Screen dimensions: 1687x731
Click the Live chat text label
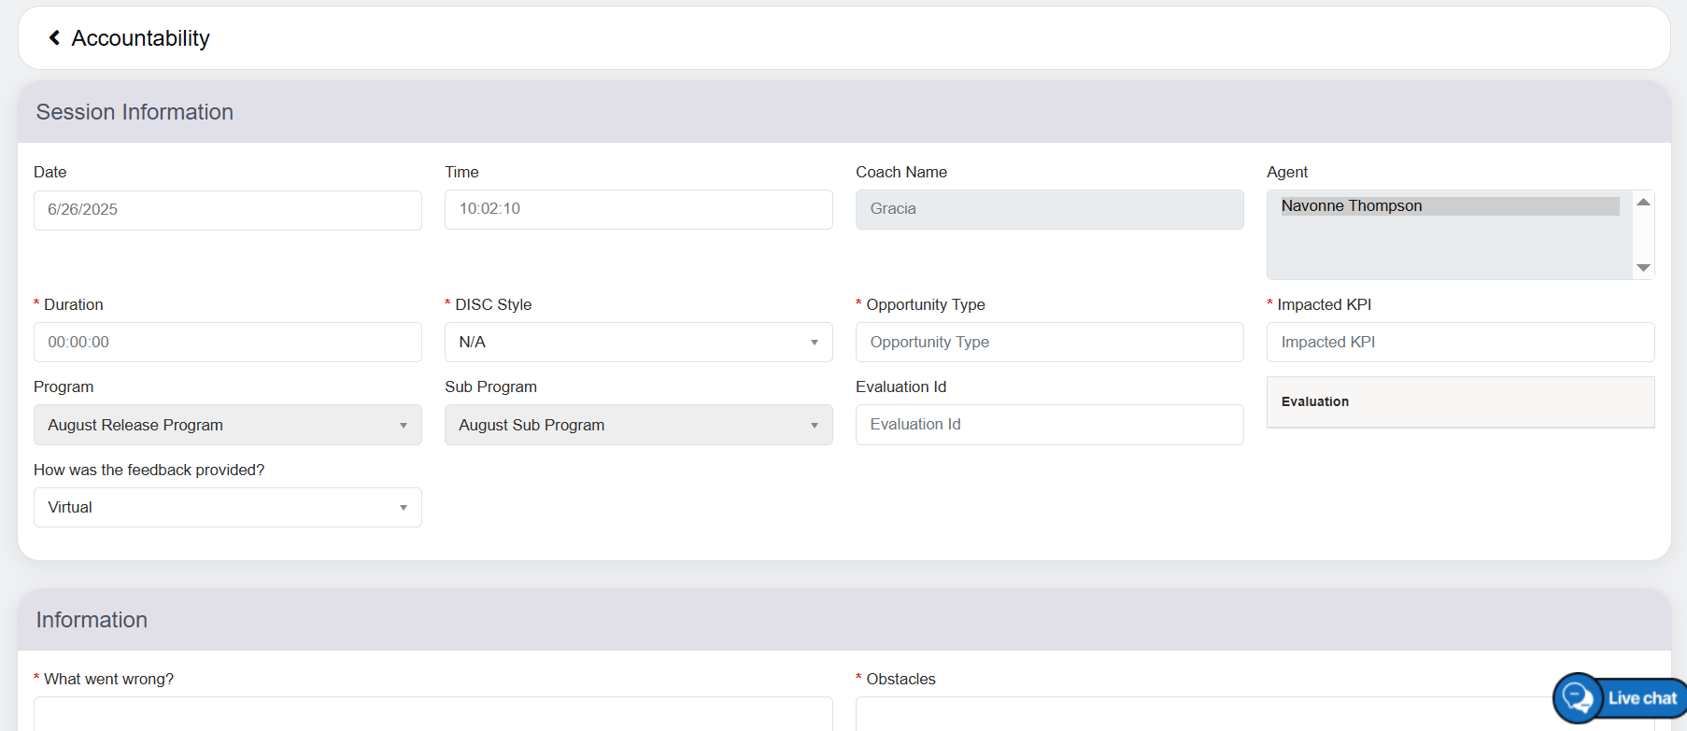(1642, 698)
